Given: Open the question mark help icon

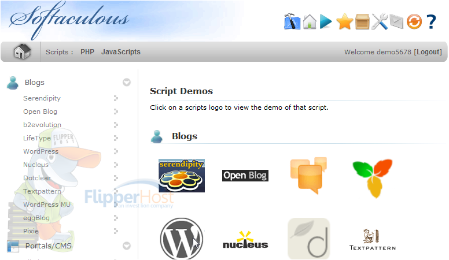Looking at the screenshot, I should (431, 22).
